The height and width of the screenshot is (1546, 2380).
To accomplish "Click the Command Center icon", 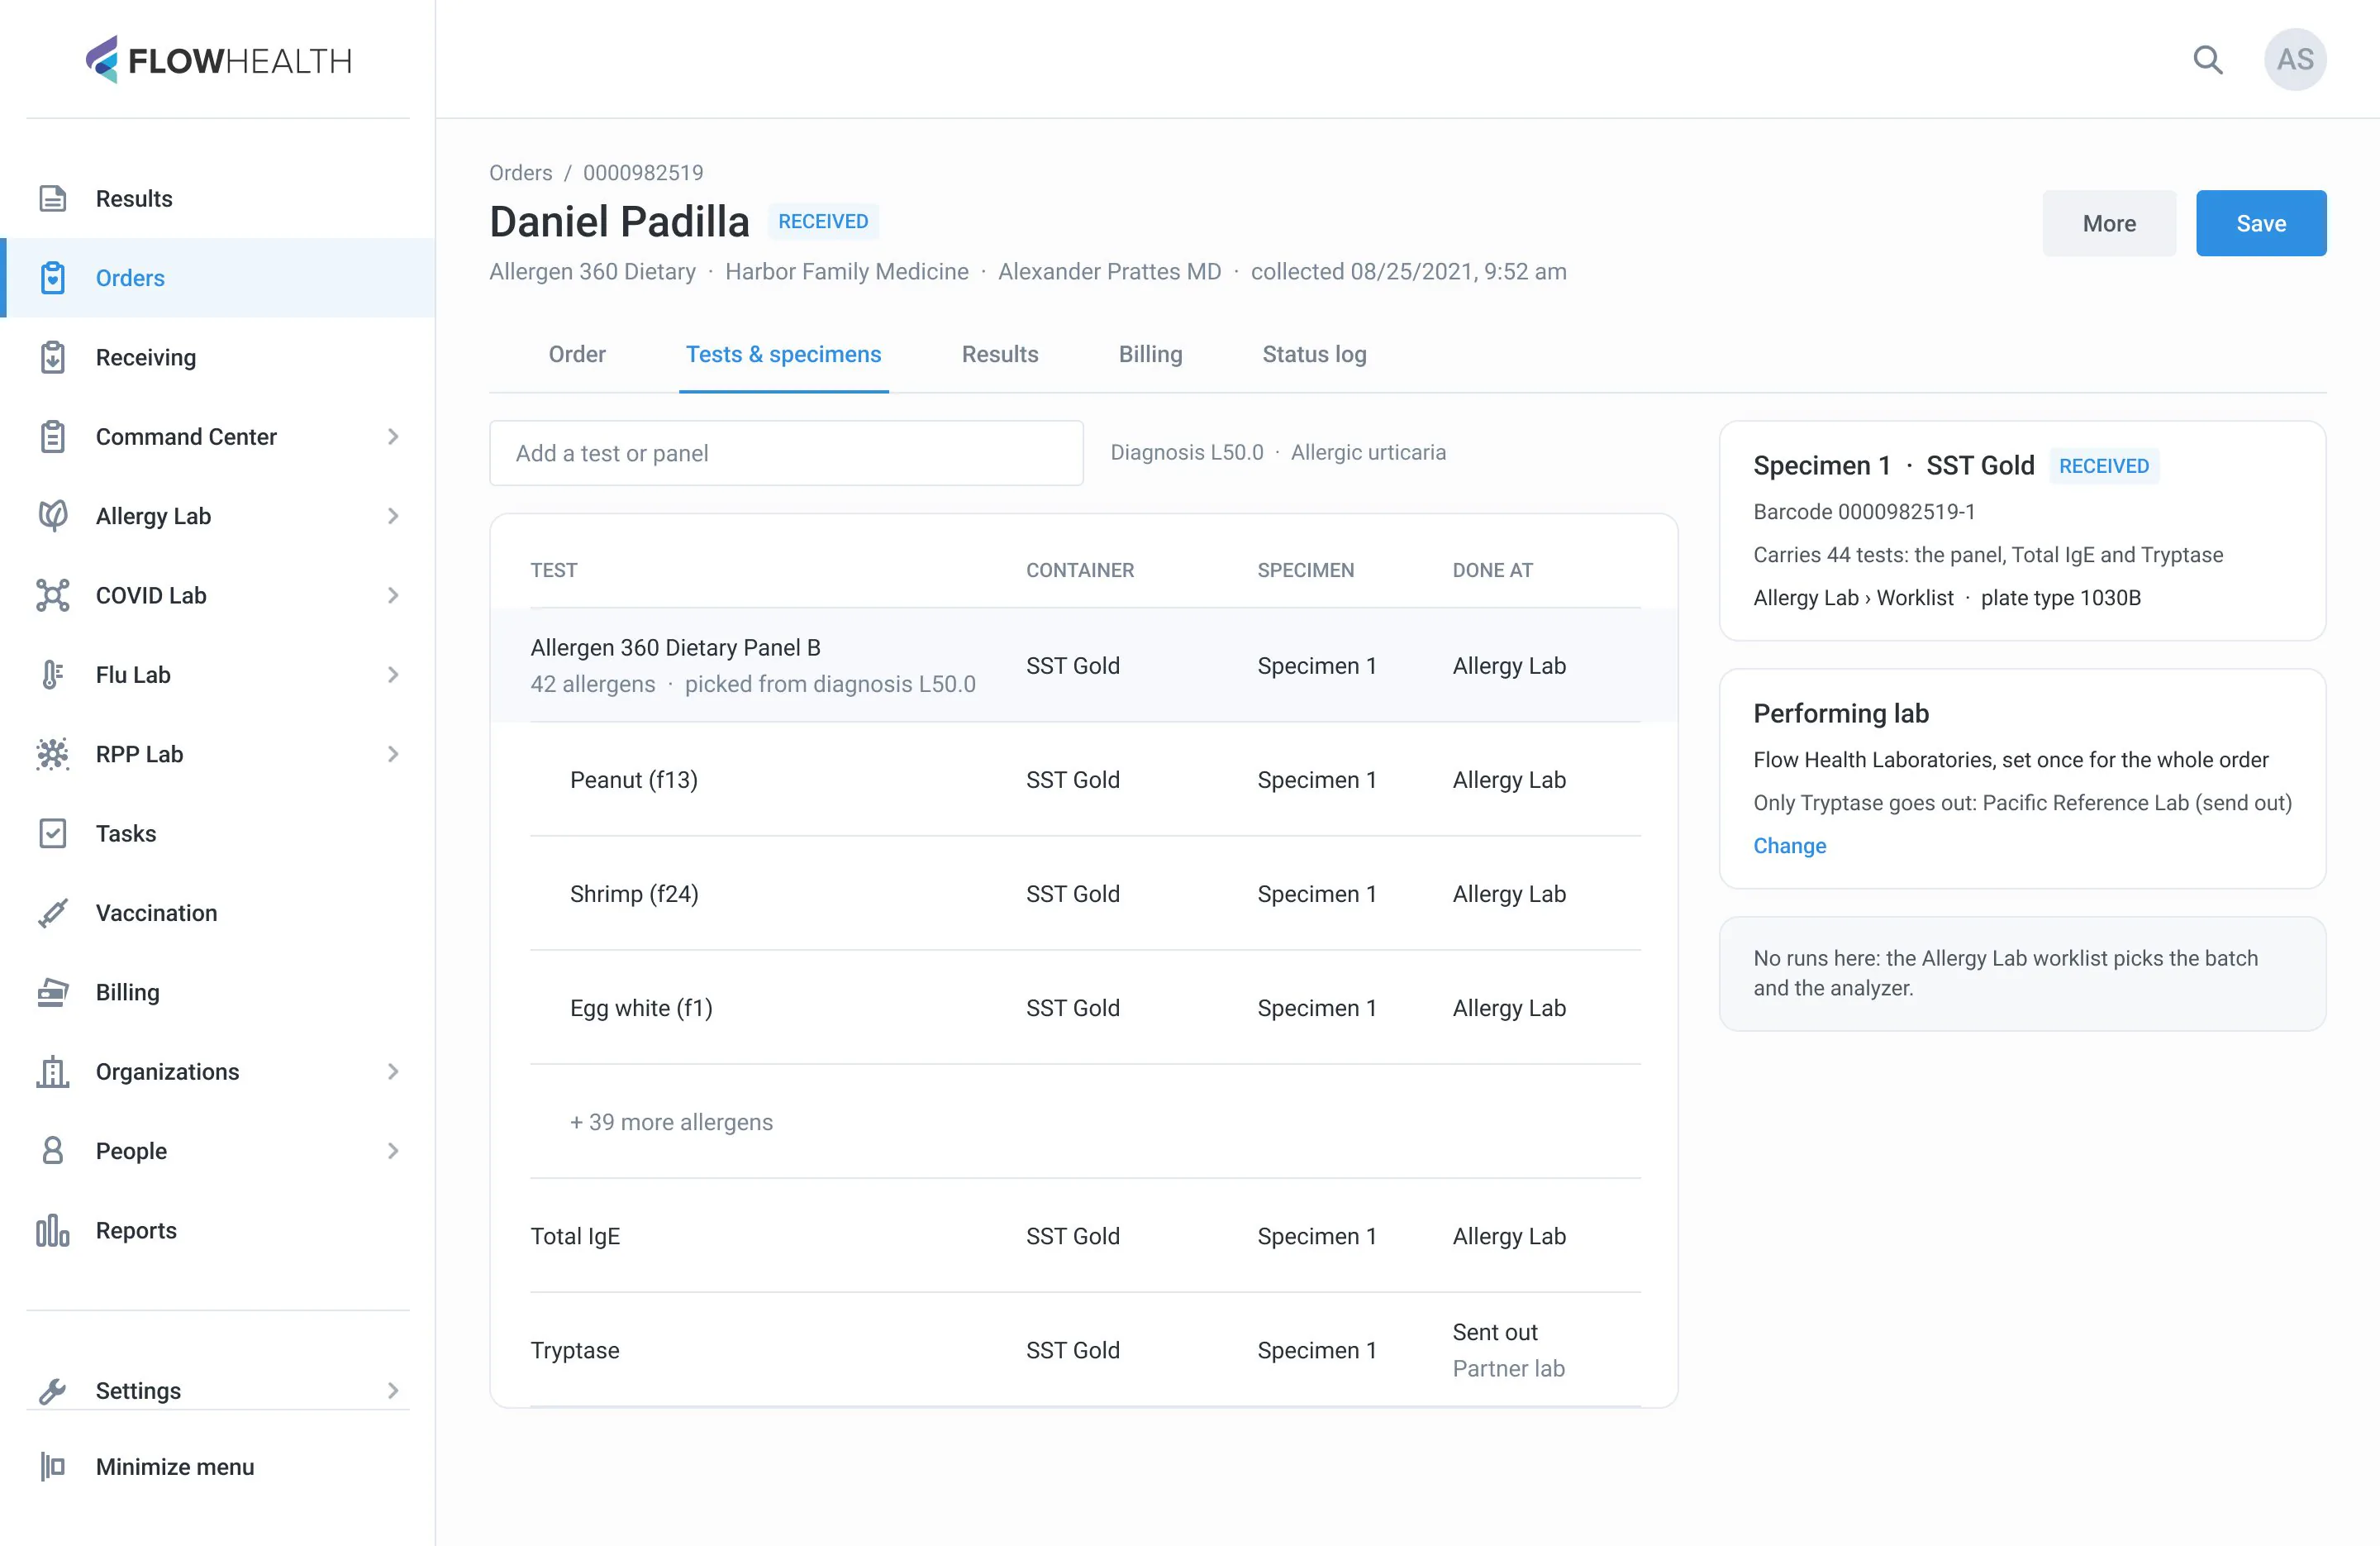I will pos(53,437).
